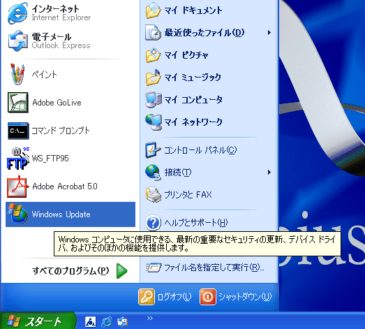Show hidden quick launch items chevron

pyautogui.click(x=150, y=319)
